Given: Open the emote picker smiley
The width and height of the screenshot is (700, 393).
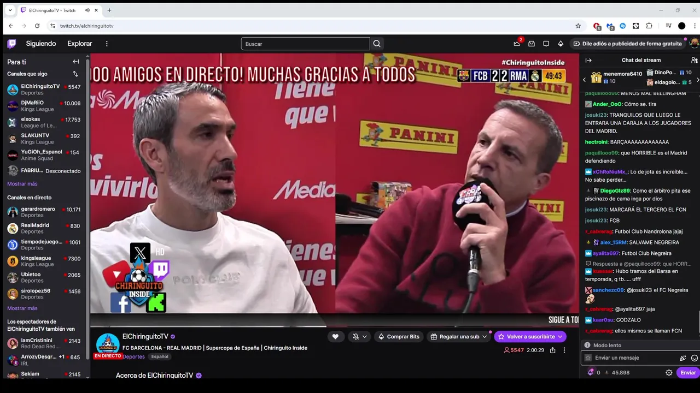Looking at the screenshot, I should (x=695, y=358).
